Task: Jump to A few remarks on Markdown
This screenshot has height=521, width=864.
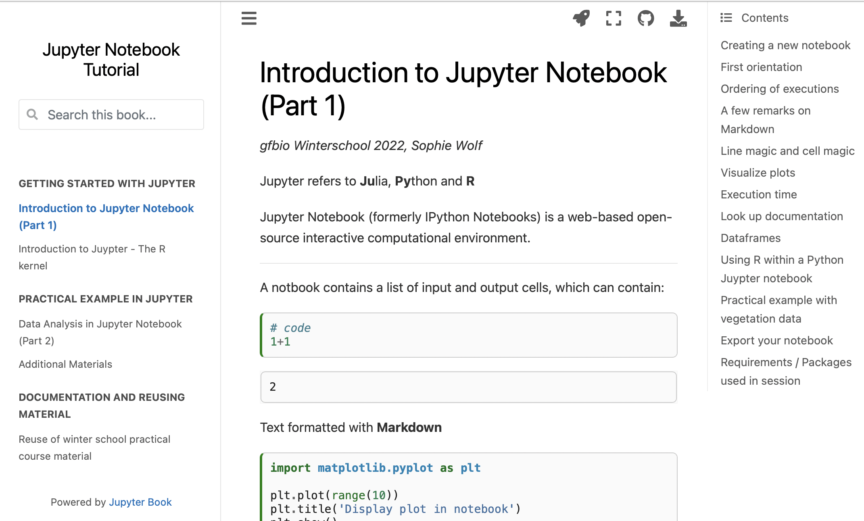Action: [766, 120]
